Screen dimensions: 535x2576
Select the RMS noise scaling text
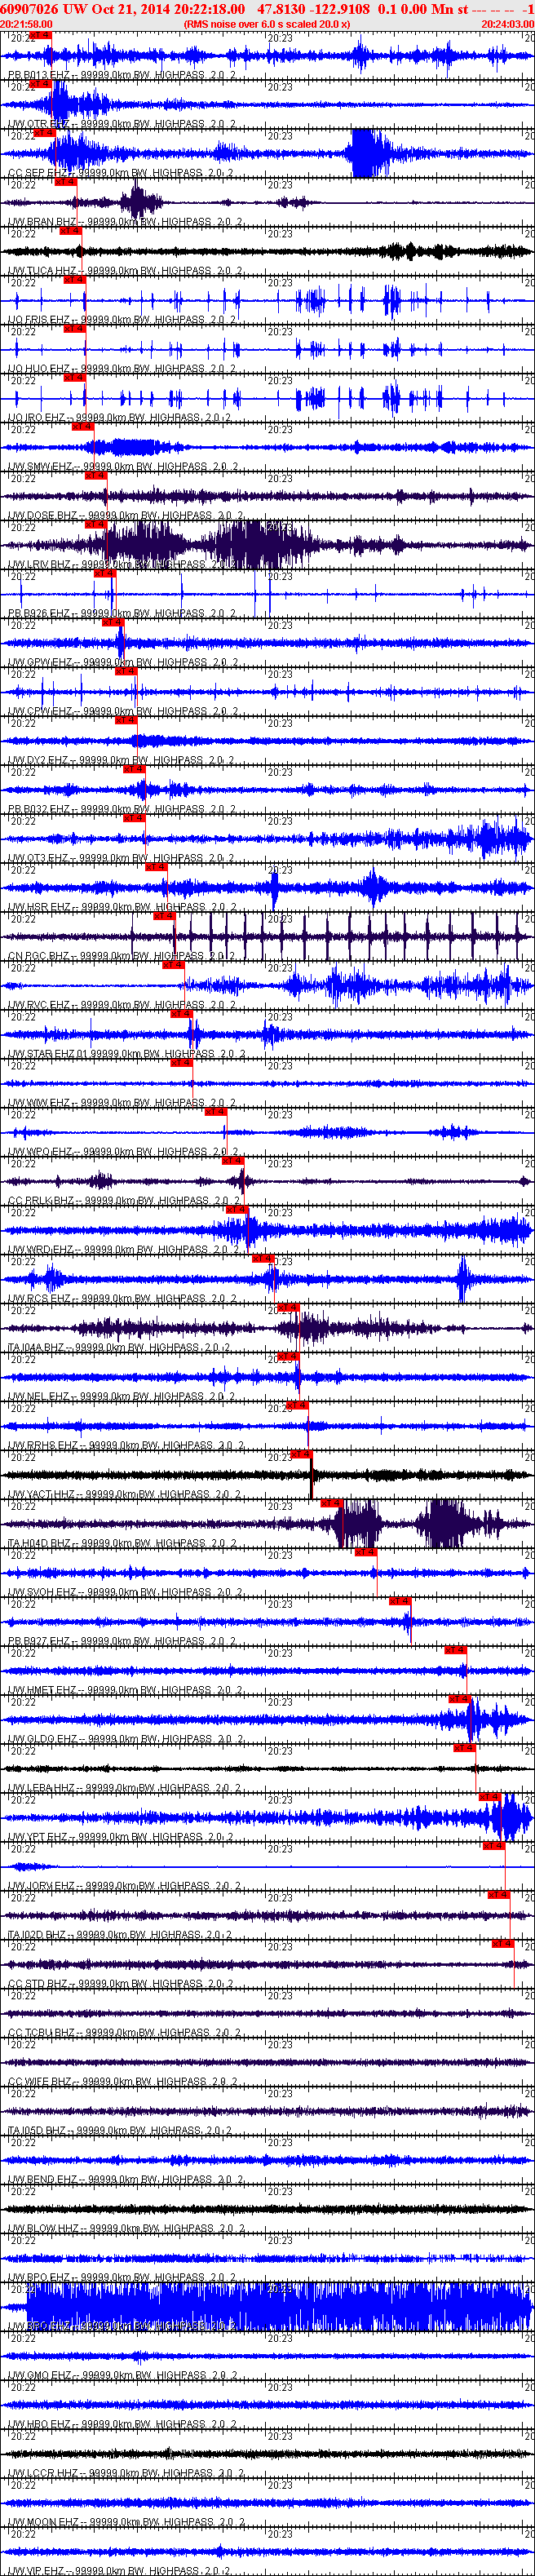tap(266, 24)
